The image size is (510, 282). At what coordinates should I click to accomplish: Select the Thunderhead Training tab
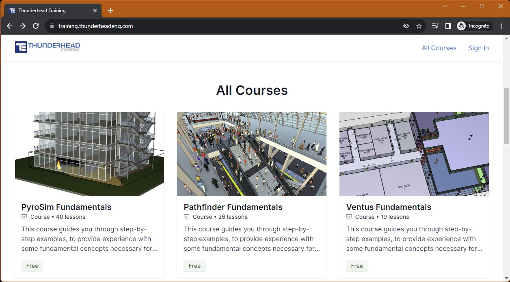pos(49,11)
